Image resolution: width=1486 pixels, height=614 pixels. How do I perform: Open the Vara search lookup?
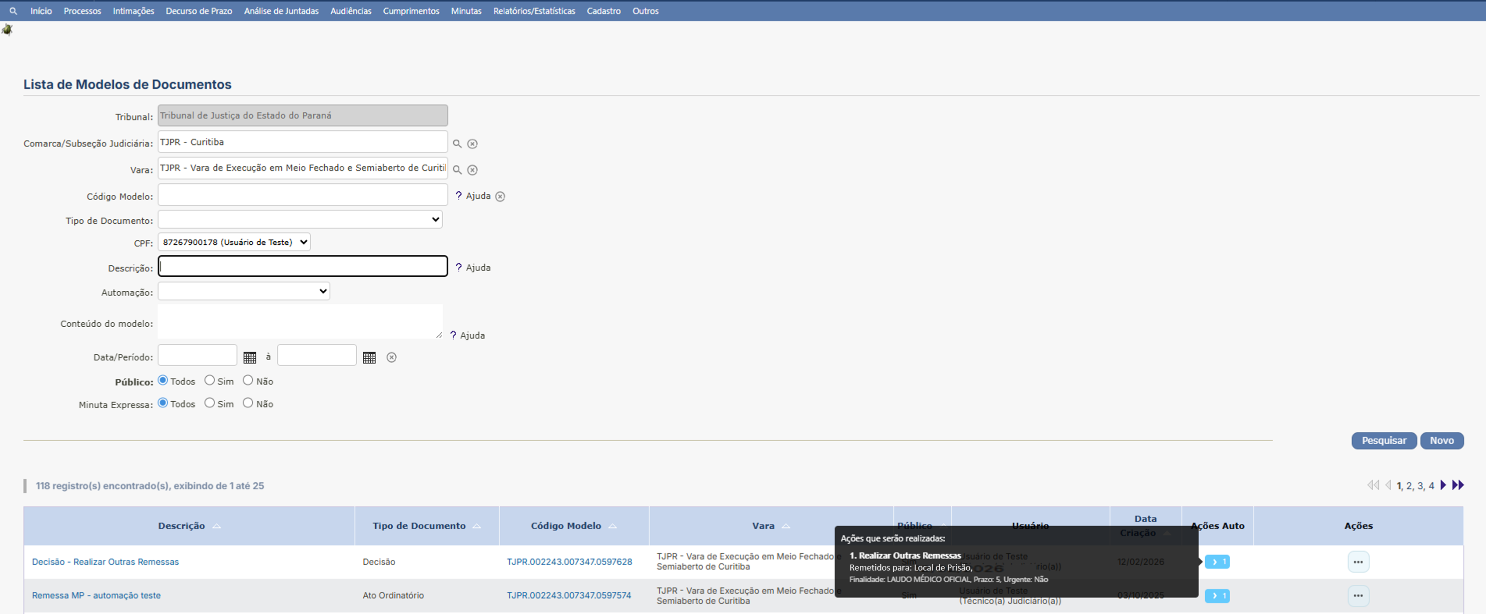(457, 169)
